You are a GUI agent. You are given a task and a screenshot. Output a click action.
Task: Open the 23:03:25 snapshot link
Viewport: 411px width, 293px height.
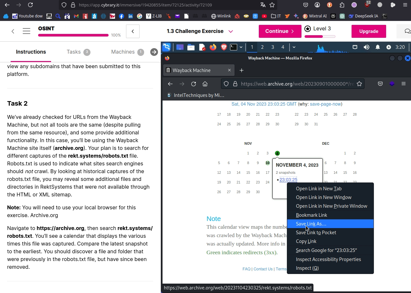288,180
